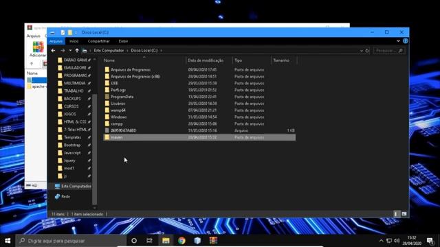Open BACKUPS folder in the sidebar

pos(74,99)
